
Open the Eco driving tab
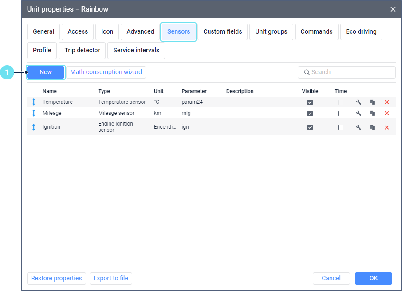click(361, 32)
